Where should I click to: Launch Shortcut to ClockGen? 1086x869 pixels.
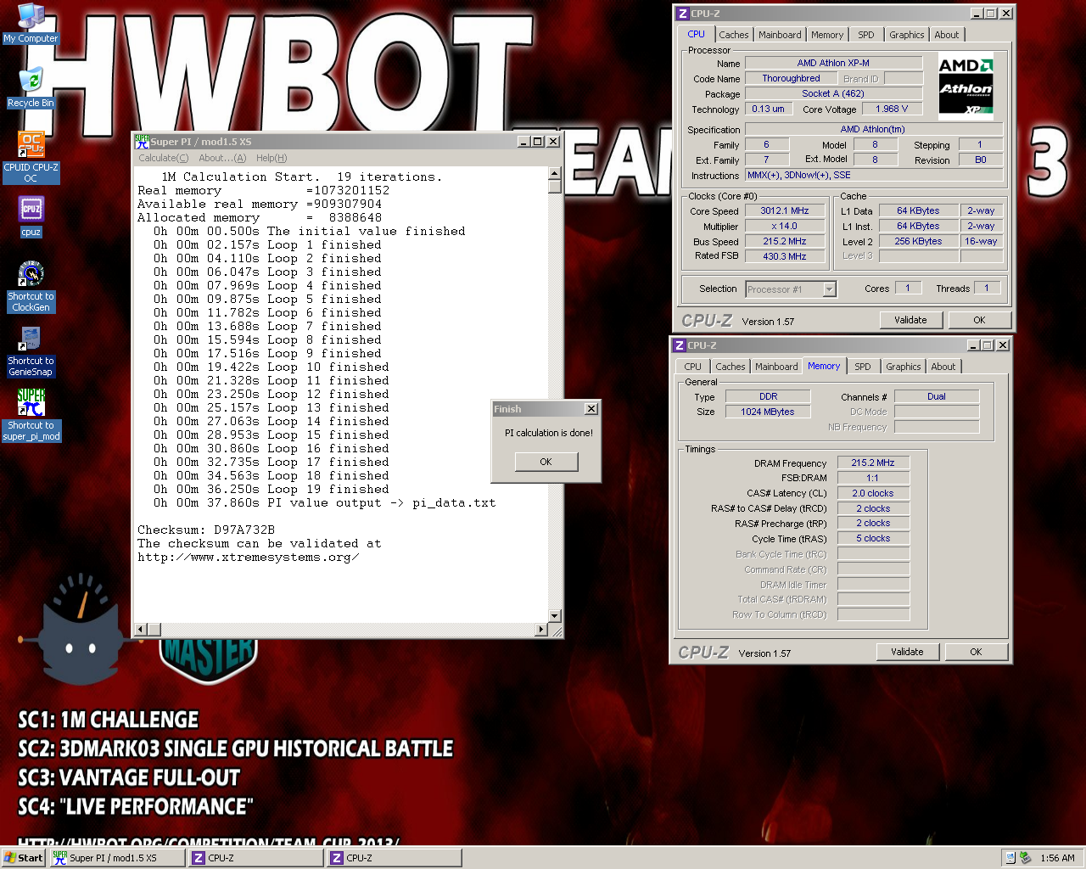pos(31,286)
